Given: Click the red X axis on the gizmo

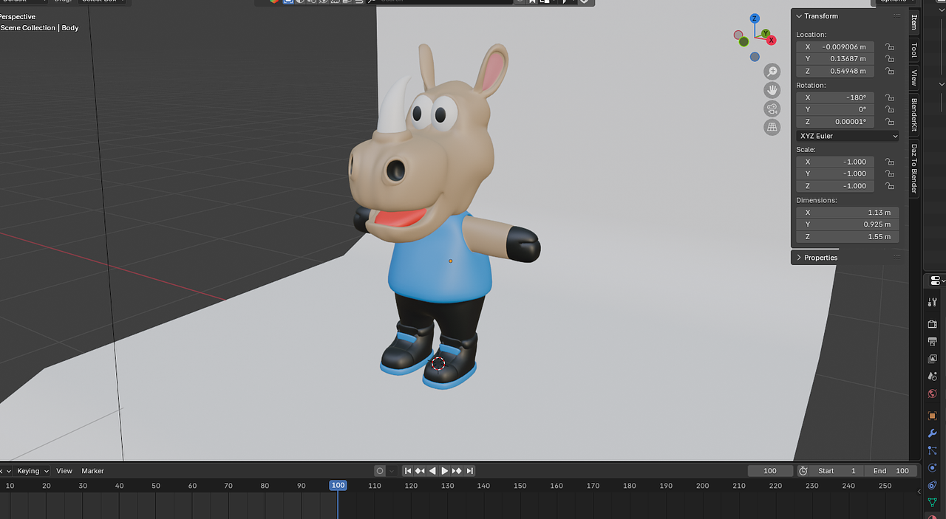Looking at the screenshot, I should (x=772, y=40).
